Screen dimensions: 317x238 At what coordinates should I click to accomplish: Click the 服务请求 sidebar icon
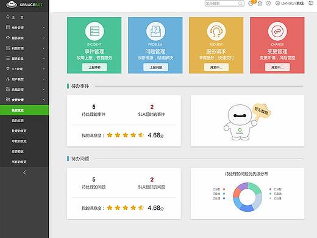pyautogui.click(x=8, y=38)
